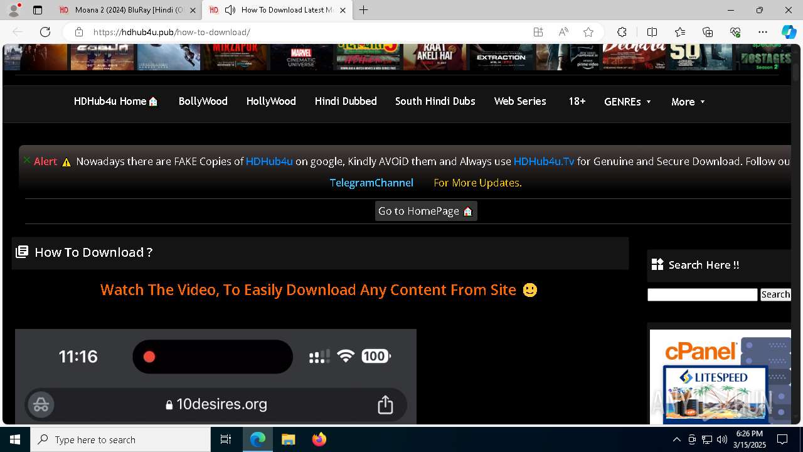Open the app available install icon
This screenshot has height=452, width=803.
(538, 32)
